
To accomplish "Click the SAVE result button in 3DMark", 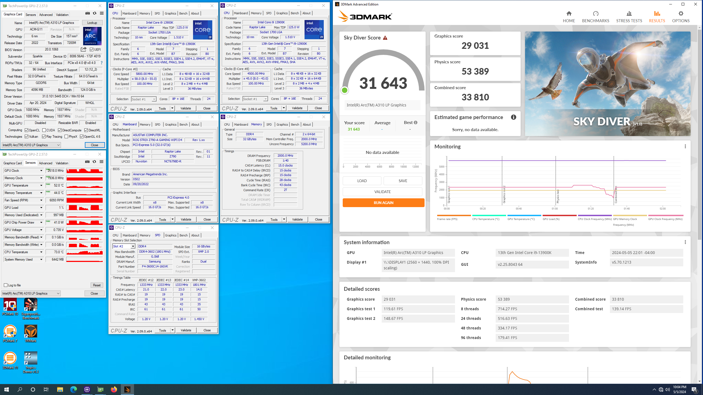I will [403, 181].
